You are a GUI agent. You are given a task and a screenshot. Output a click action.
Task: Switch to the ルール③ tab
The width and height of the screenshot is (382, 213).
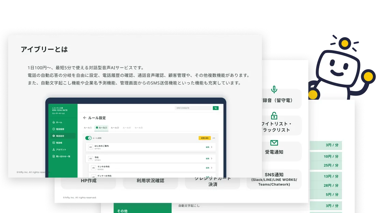click(115, 127)
